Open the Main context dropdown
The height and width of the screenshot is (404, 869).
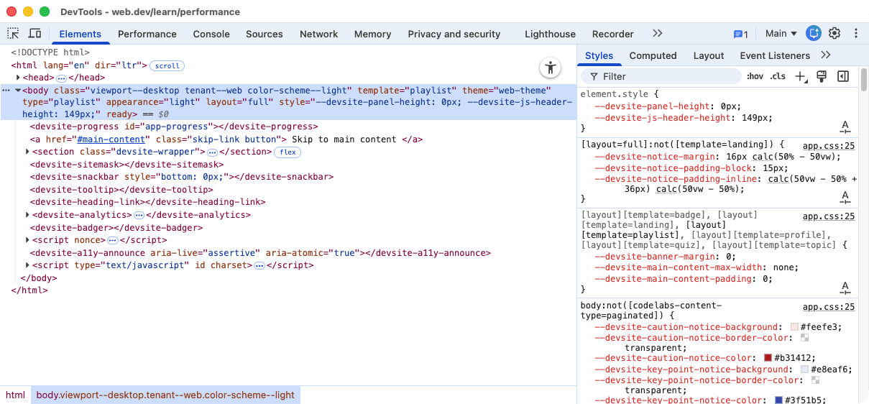[x=781, y=33]
